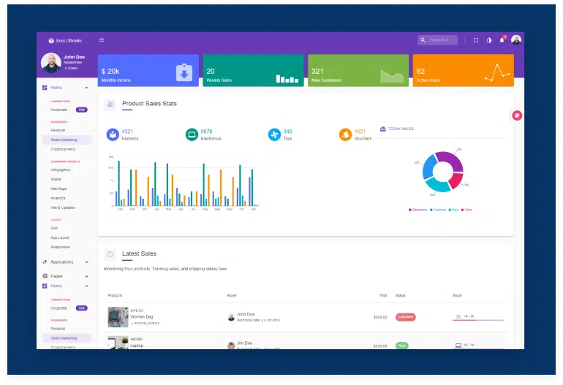This screenshot has width=563, height=385.
Task: Open Infographics in the sidebar
Action: point(61,170)
